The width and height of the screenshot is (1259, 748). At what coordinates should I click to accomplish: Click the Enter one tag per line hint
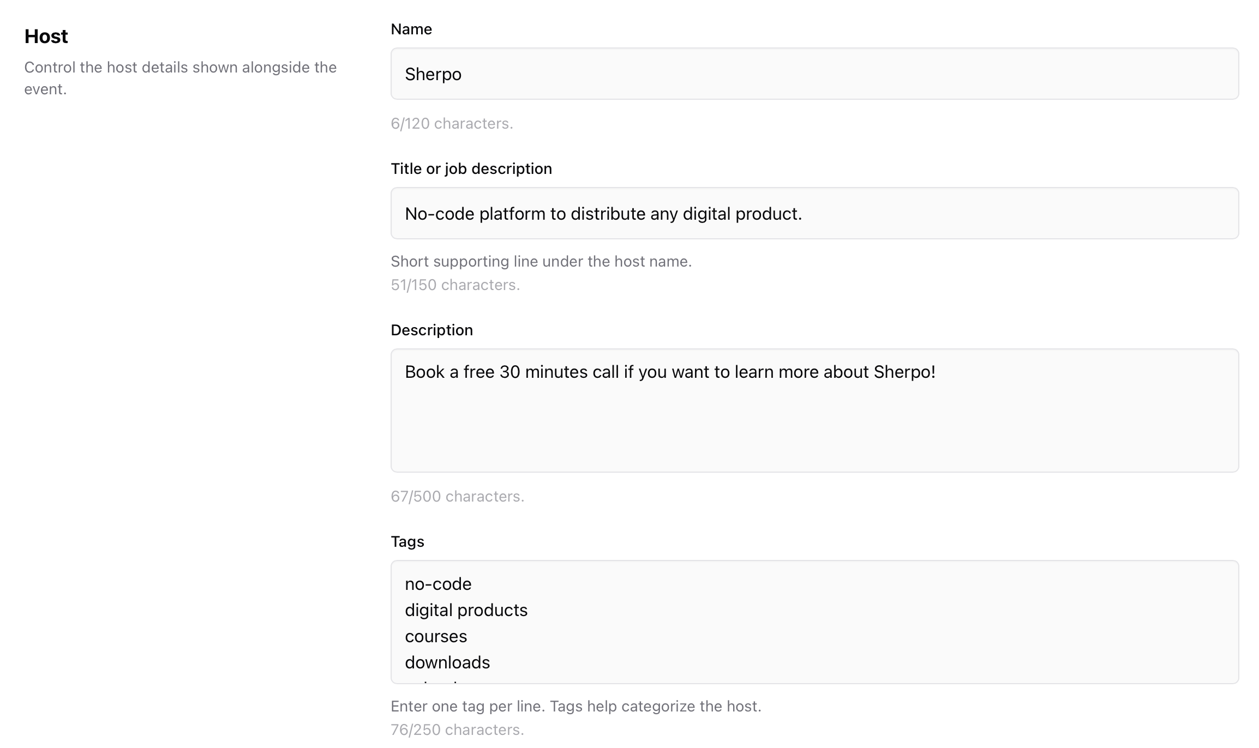coord(575,706)
